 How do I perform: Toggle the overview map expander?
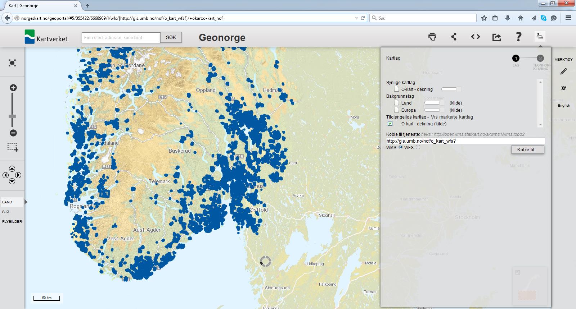pyautogui.click(x=518, y=272)
